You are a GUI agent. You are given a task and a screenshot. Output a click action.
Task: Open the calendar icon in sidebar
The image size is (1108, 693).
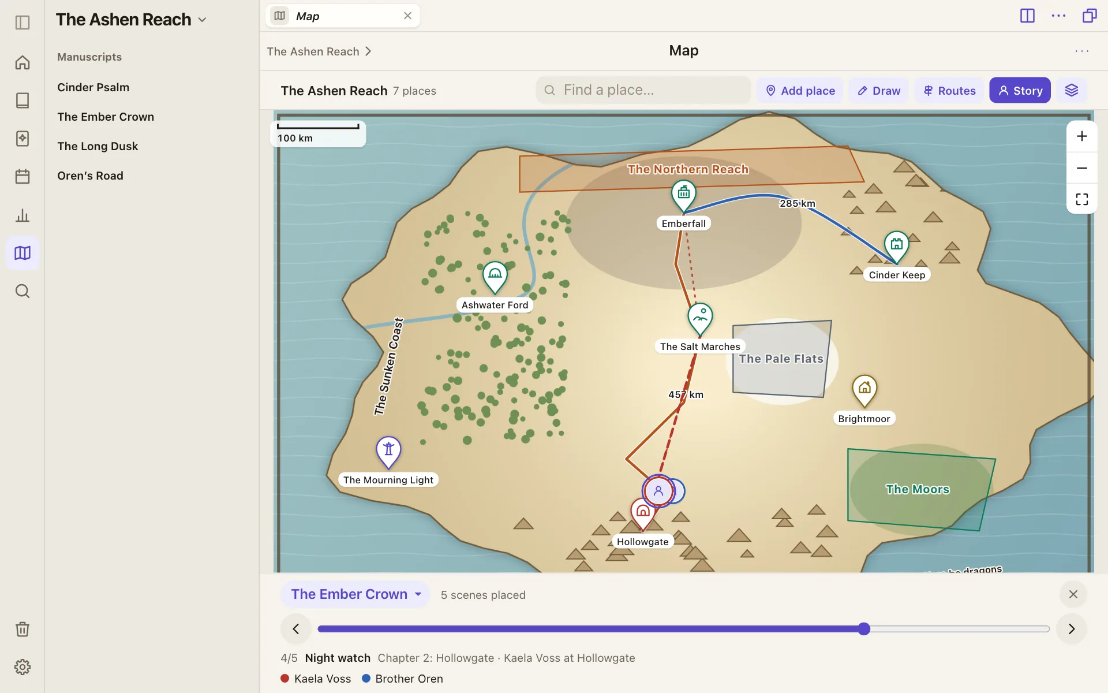[x=23, y=177]
